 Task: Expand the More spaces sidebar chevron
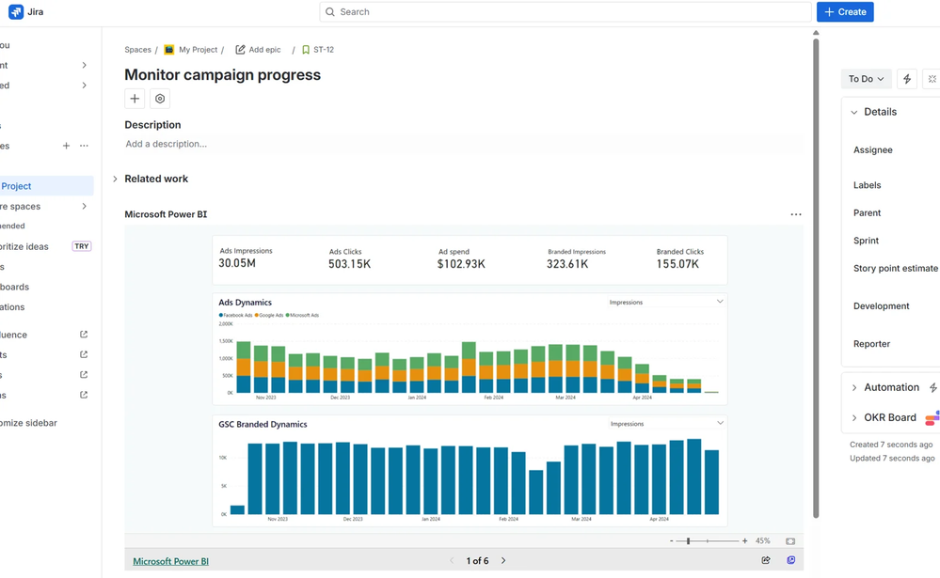pyautogui.click(x=84, y=206)
